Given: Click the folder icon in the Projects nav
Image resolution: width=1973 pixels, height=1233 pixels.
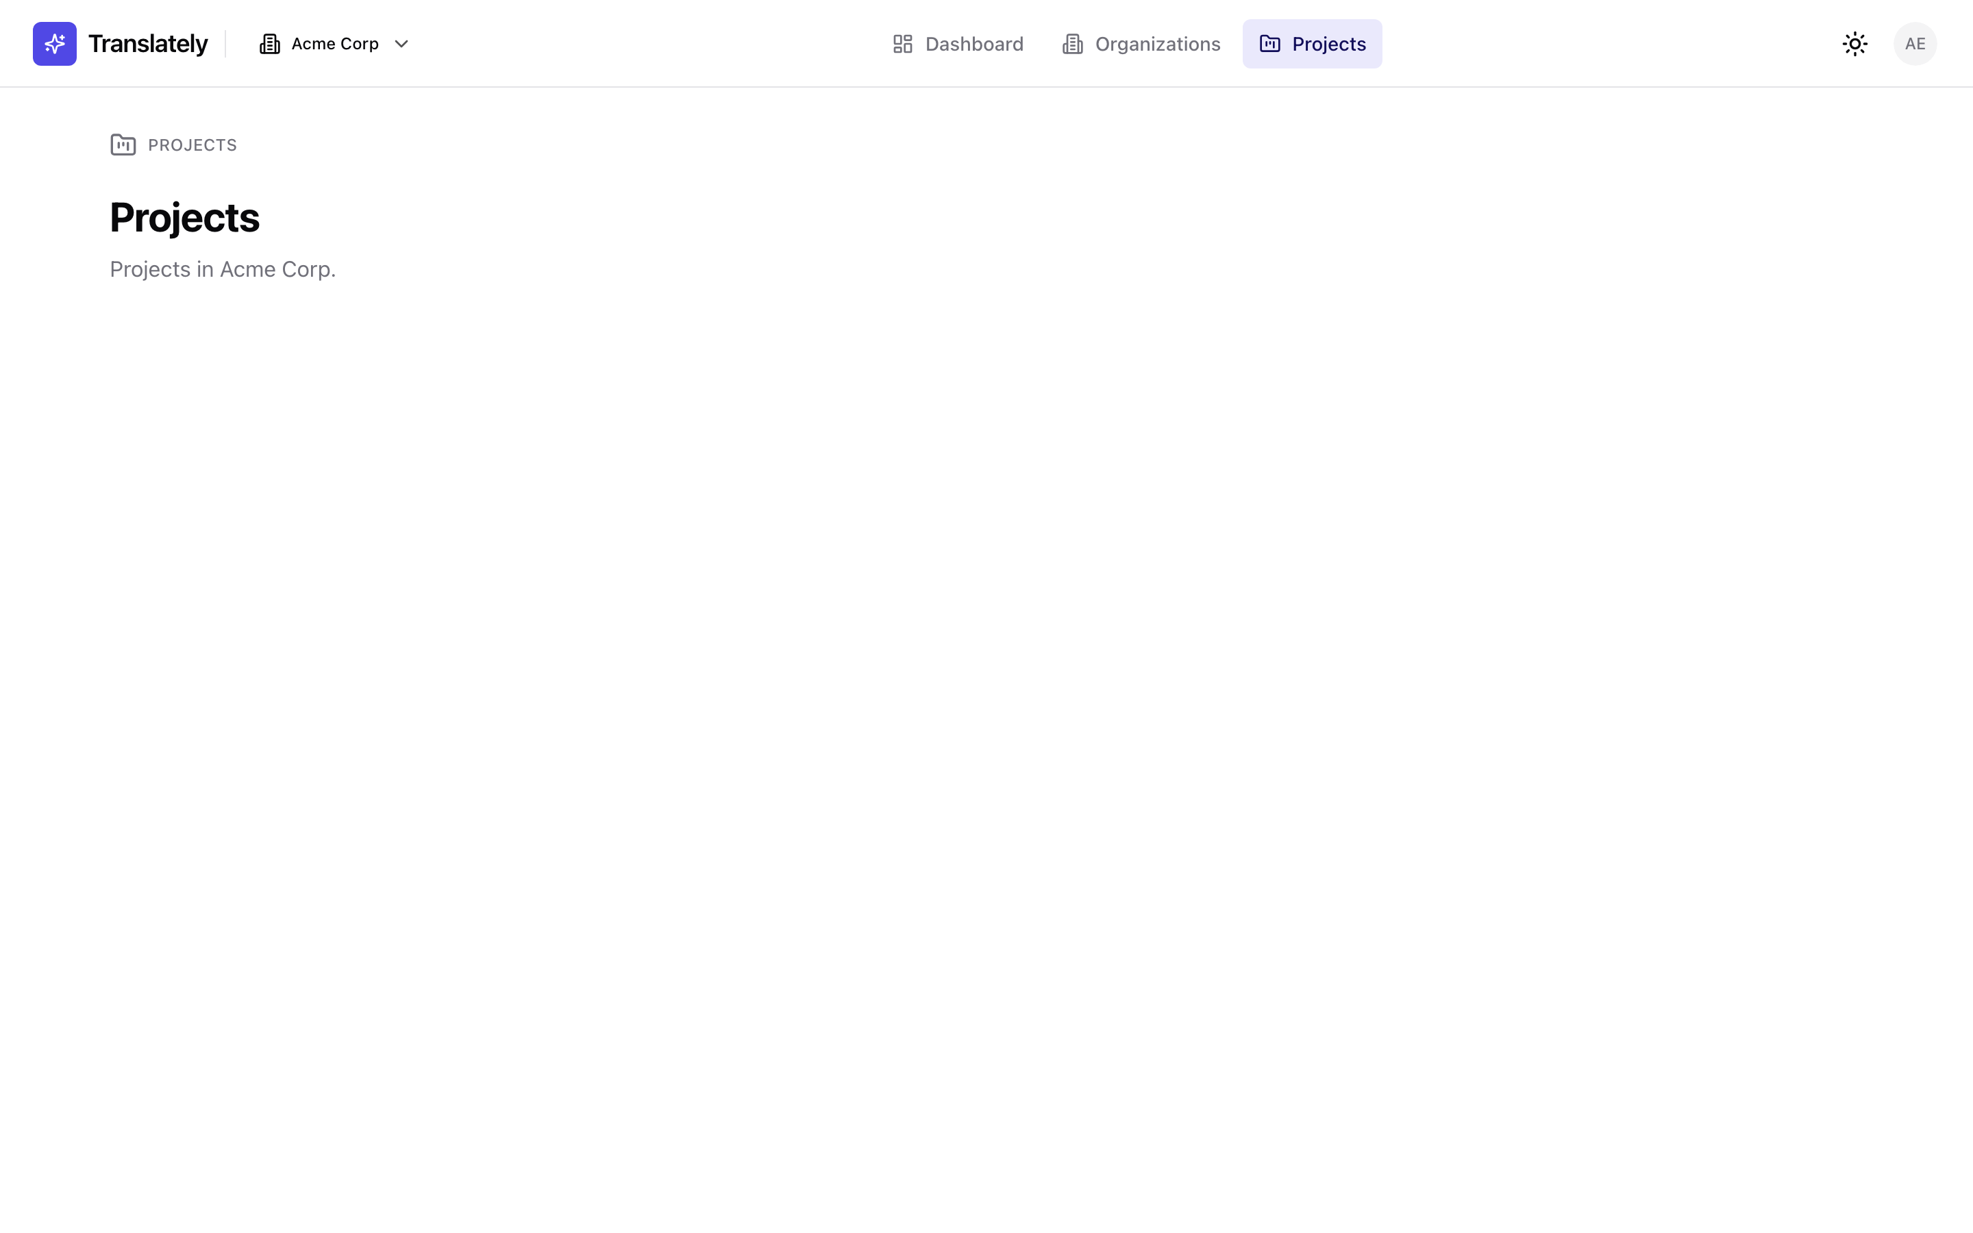Looking at the screenshot, I should tap(1270, 43).
